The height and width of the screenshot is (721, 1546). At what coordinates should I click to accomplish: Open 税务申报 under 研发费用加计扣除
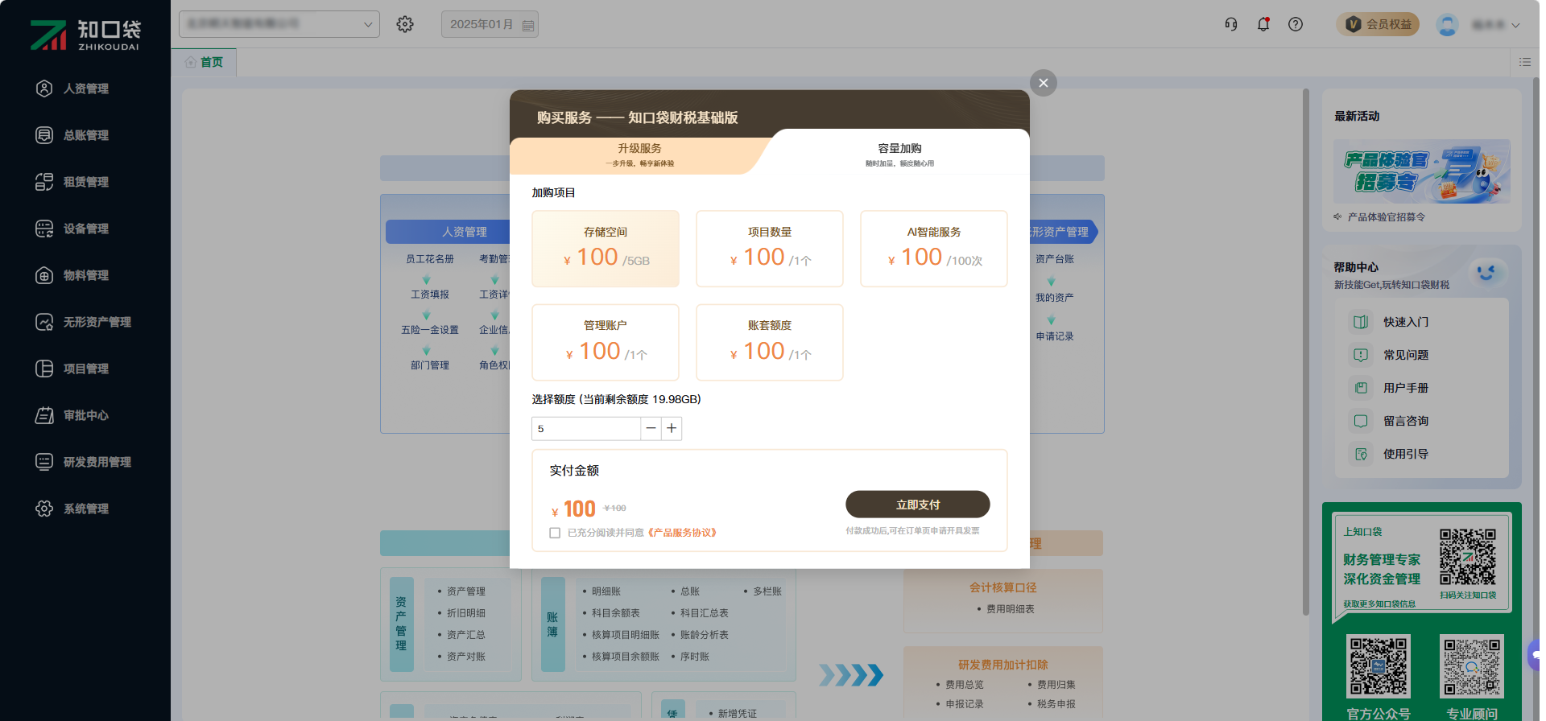click(x=1056, y=704)
